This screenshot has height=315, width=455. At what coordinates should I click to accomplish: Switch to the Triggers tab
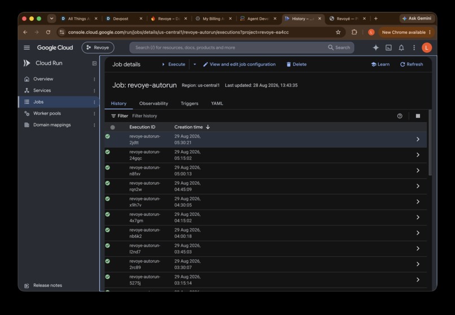[x=190, y=104]
